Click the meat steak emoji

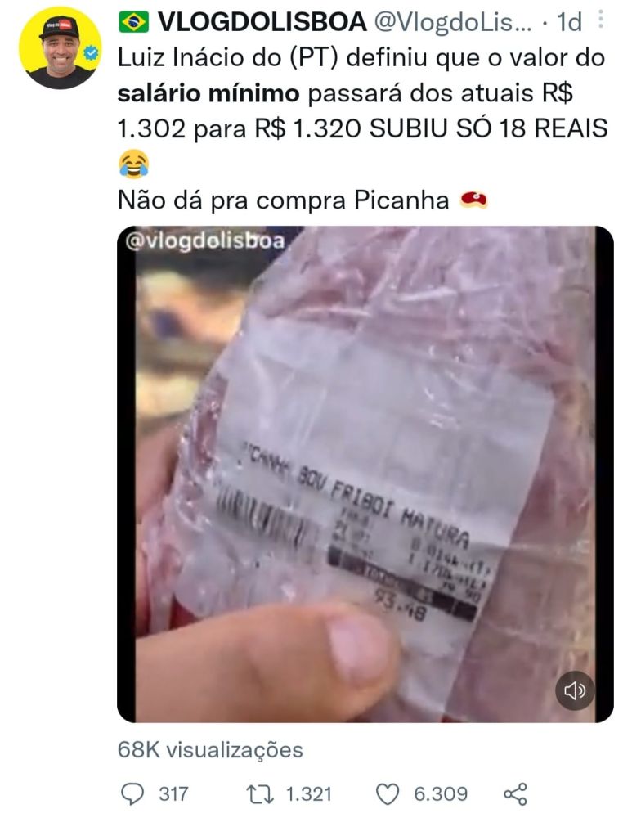[474, 200]
